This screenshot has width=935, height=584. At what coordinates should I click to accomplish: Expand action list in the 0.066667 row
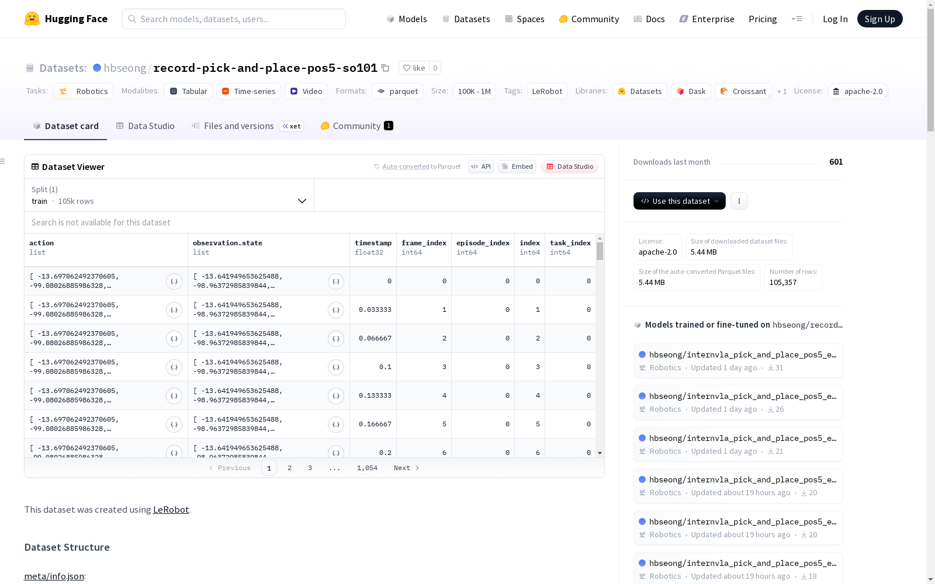pyautogui.click(x=174, y=339)
